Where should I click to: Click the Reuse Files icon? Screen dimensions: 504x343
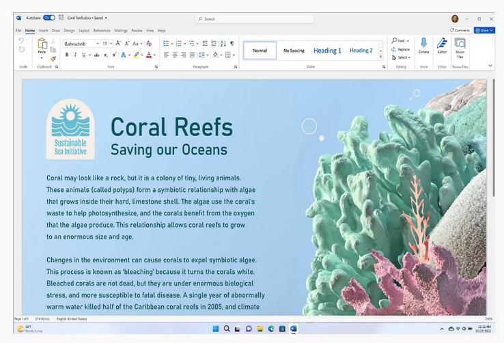pyautogui.click(x=460, y=44)
